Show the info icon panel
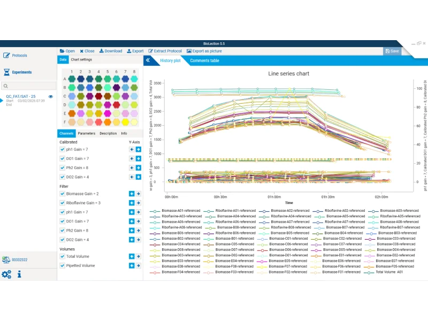The width and height of the screenshot is (428, 321). (x=19, y=274)
